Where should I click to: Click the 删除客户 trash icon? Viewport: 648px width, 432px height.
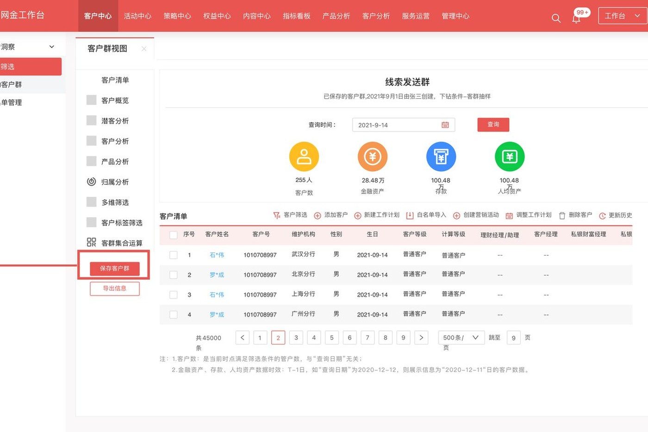(x=562, y=216)
